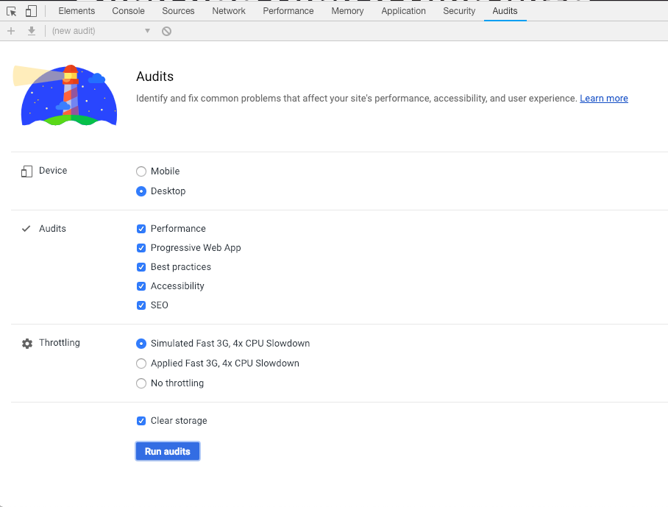Uncheck the Progressive Web App checkbox
The width and height of the screenshot is (668, 507).
pos(141,248)
